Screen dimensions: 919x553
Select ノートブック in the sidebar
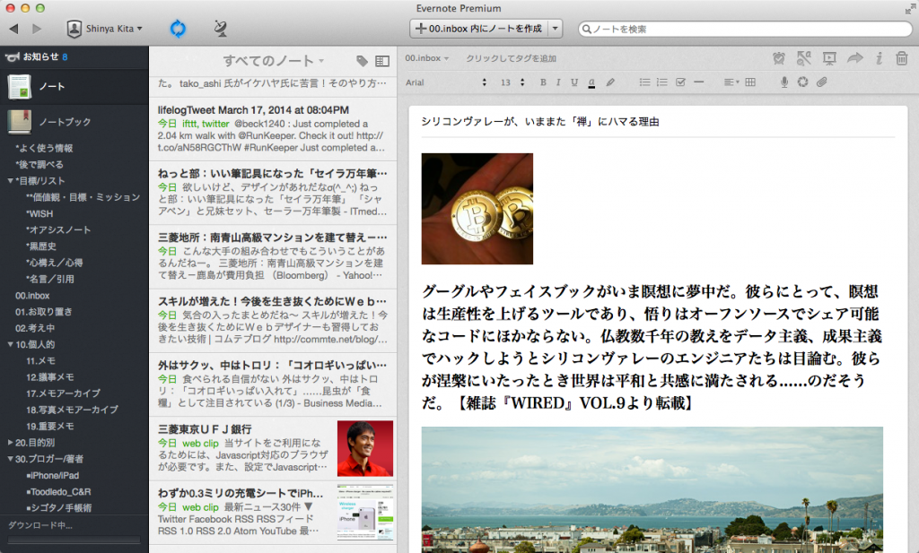(x=64, y=121)
